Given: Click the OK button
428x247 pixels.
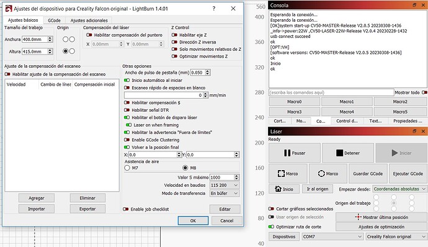Looking at the screenshot, I should point(193,221).
